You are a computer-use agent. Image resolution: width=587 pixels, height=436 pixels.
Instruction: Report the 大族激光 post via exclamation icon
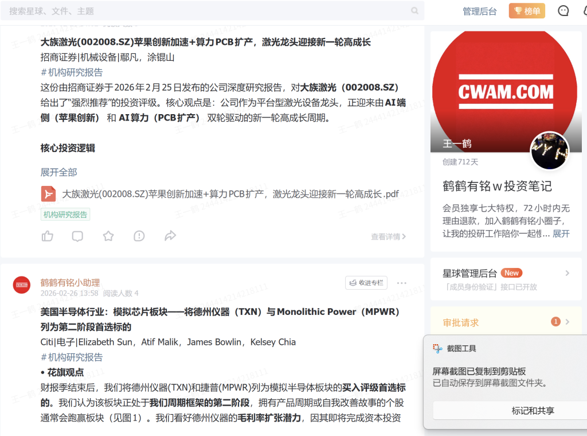pyautogui.click(x=139, y=236)
